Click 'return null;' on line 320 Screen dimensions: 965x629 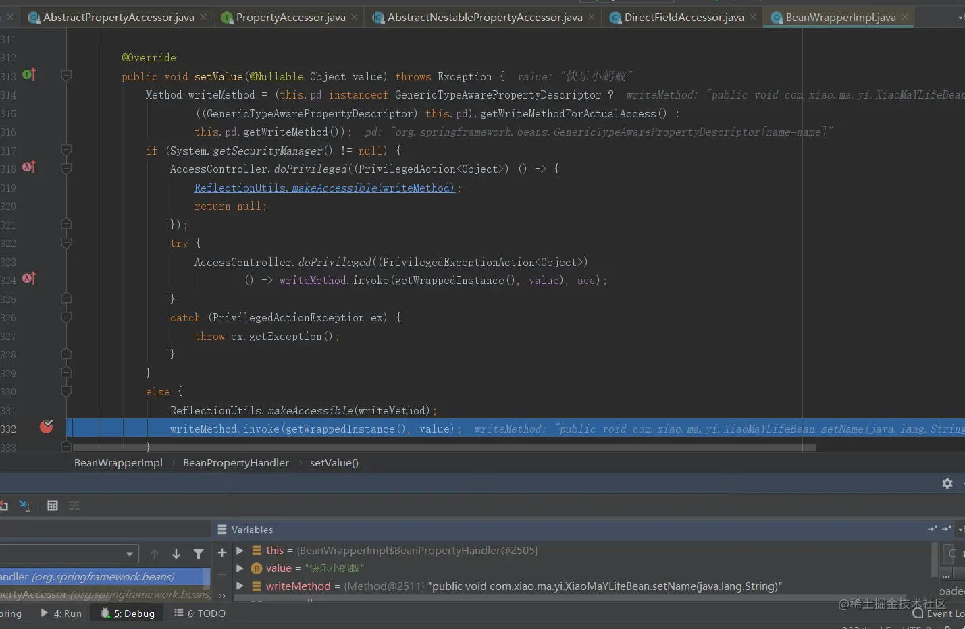point(230,207)
